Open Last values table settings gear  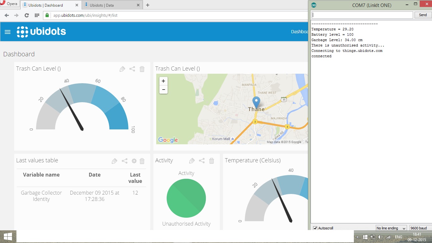pyautogui.click(x=134, y=161)
